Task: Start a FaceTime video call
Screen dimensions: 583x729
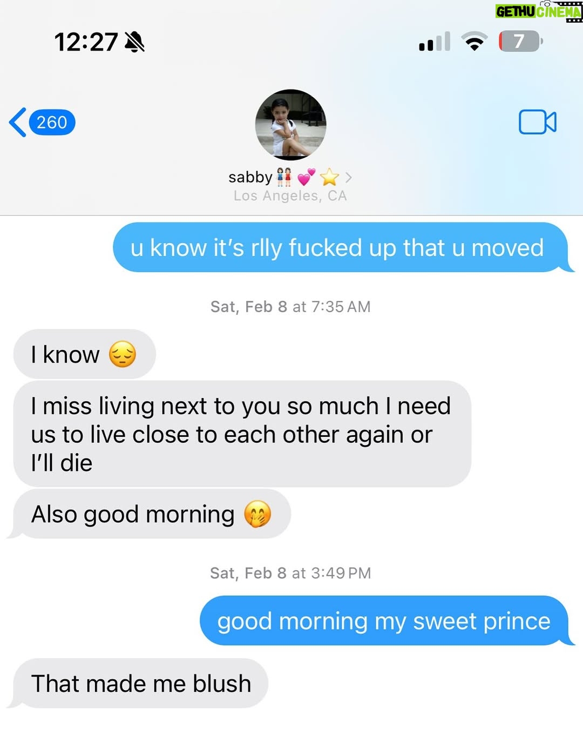Action: (x=537, y=122)
